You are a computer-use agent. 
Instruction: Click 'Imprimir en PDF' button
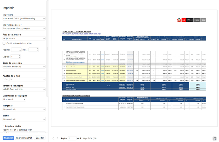click(x=24, y=138)
